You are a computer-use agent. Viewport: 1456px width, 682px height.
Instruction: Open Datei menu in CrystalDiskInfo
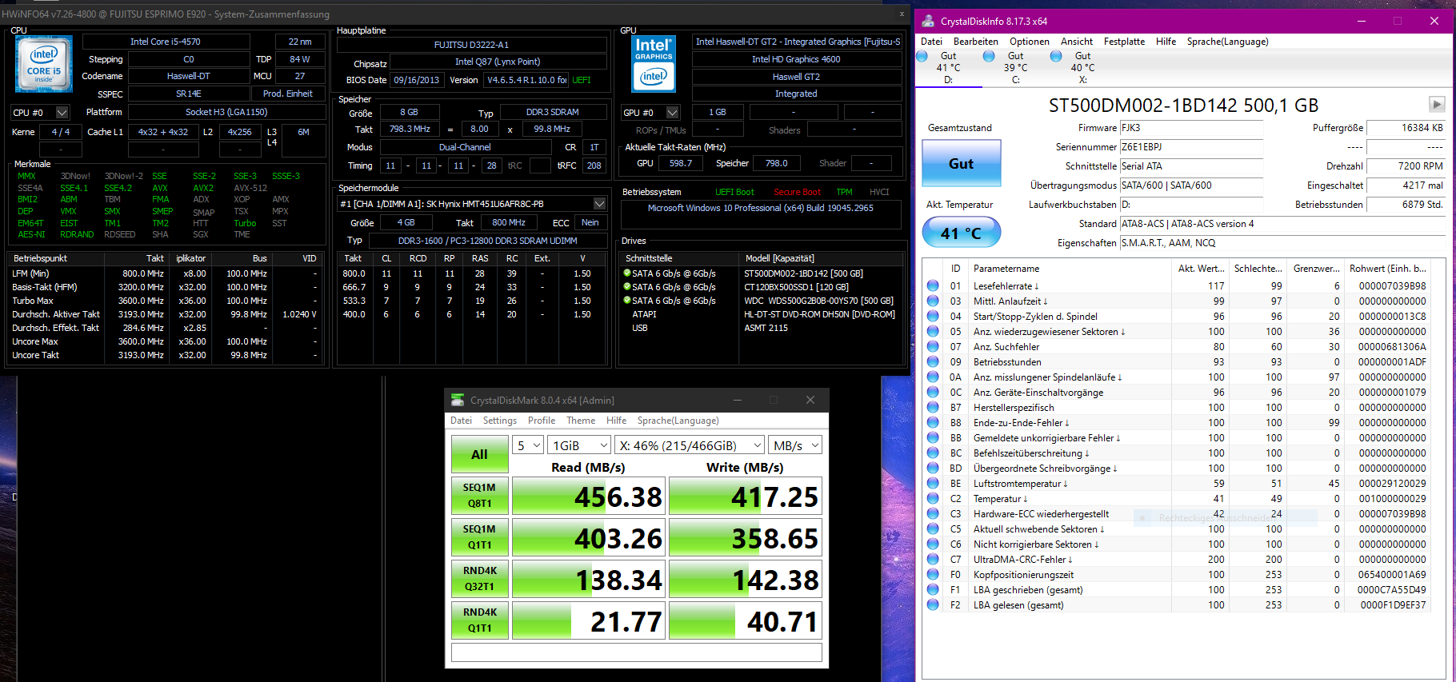click(x=931, y=42)
